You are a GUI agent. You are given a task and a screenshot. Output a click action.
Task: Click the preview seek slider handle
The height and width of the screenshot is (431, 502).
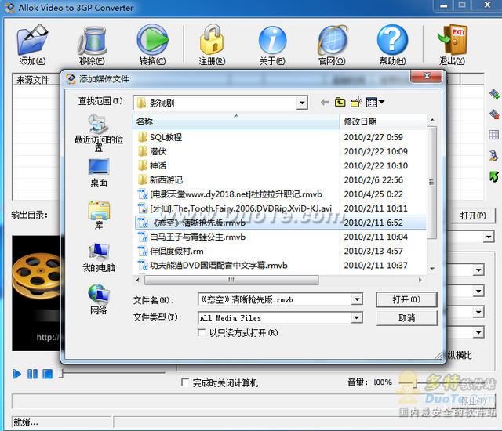click(x=61, y=374)
